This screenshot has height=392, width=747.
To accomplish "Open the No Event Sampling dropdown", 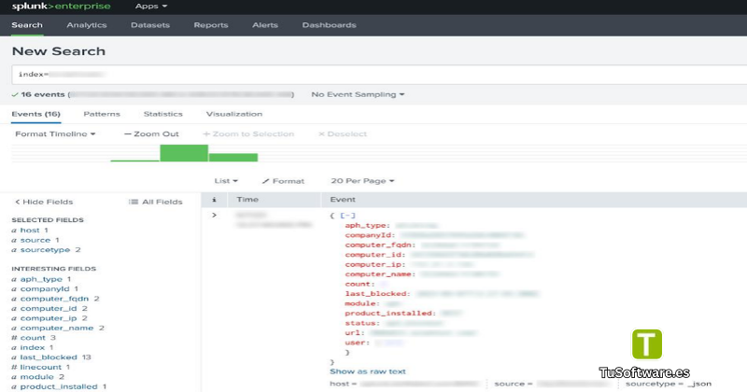I will point(358,94).
